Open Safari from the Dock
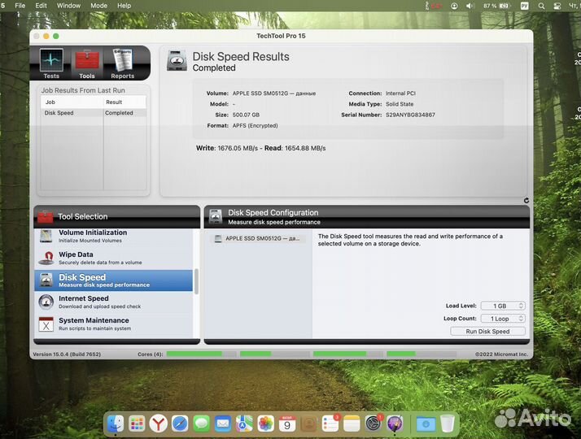Viewport: 581px width, 439px height. click(180, 424)
